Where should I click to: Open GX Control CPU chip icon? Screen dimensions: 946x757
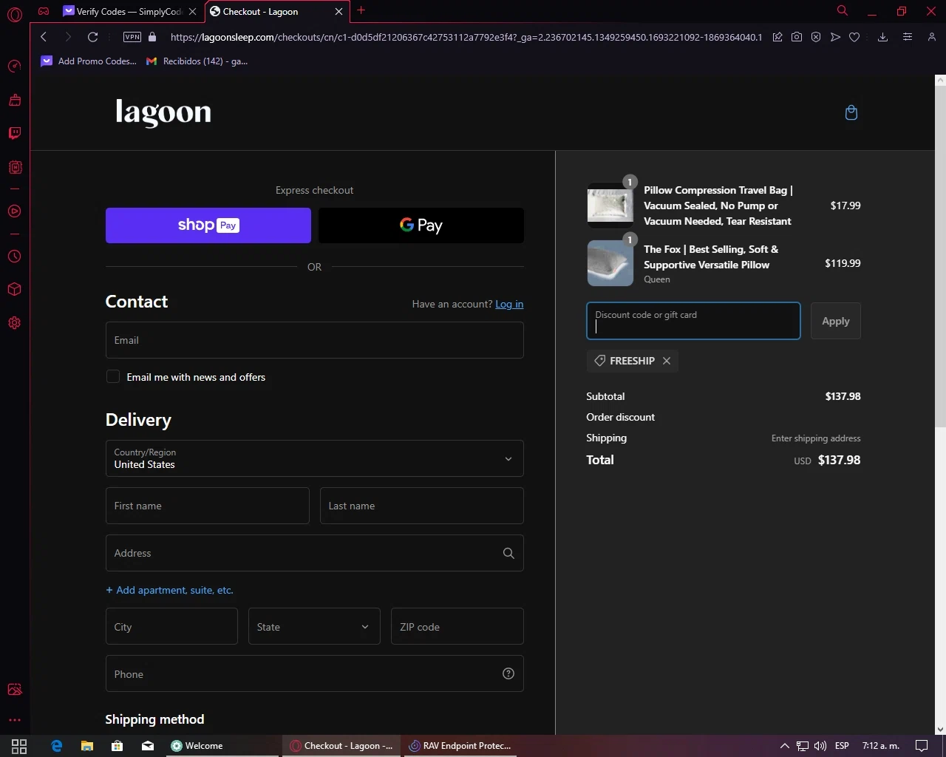[x=14, y=167]
